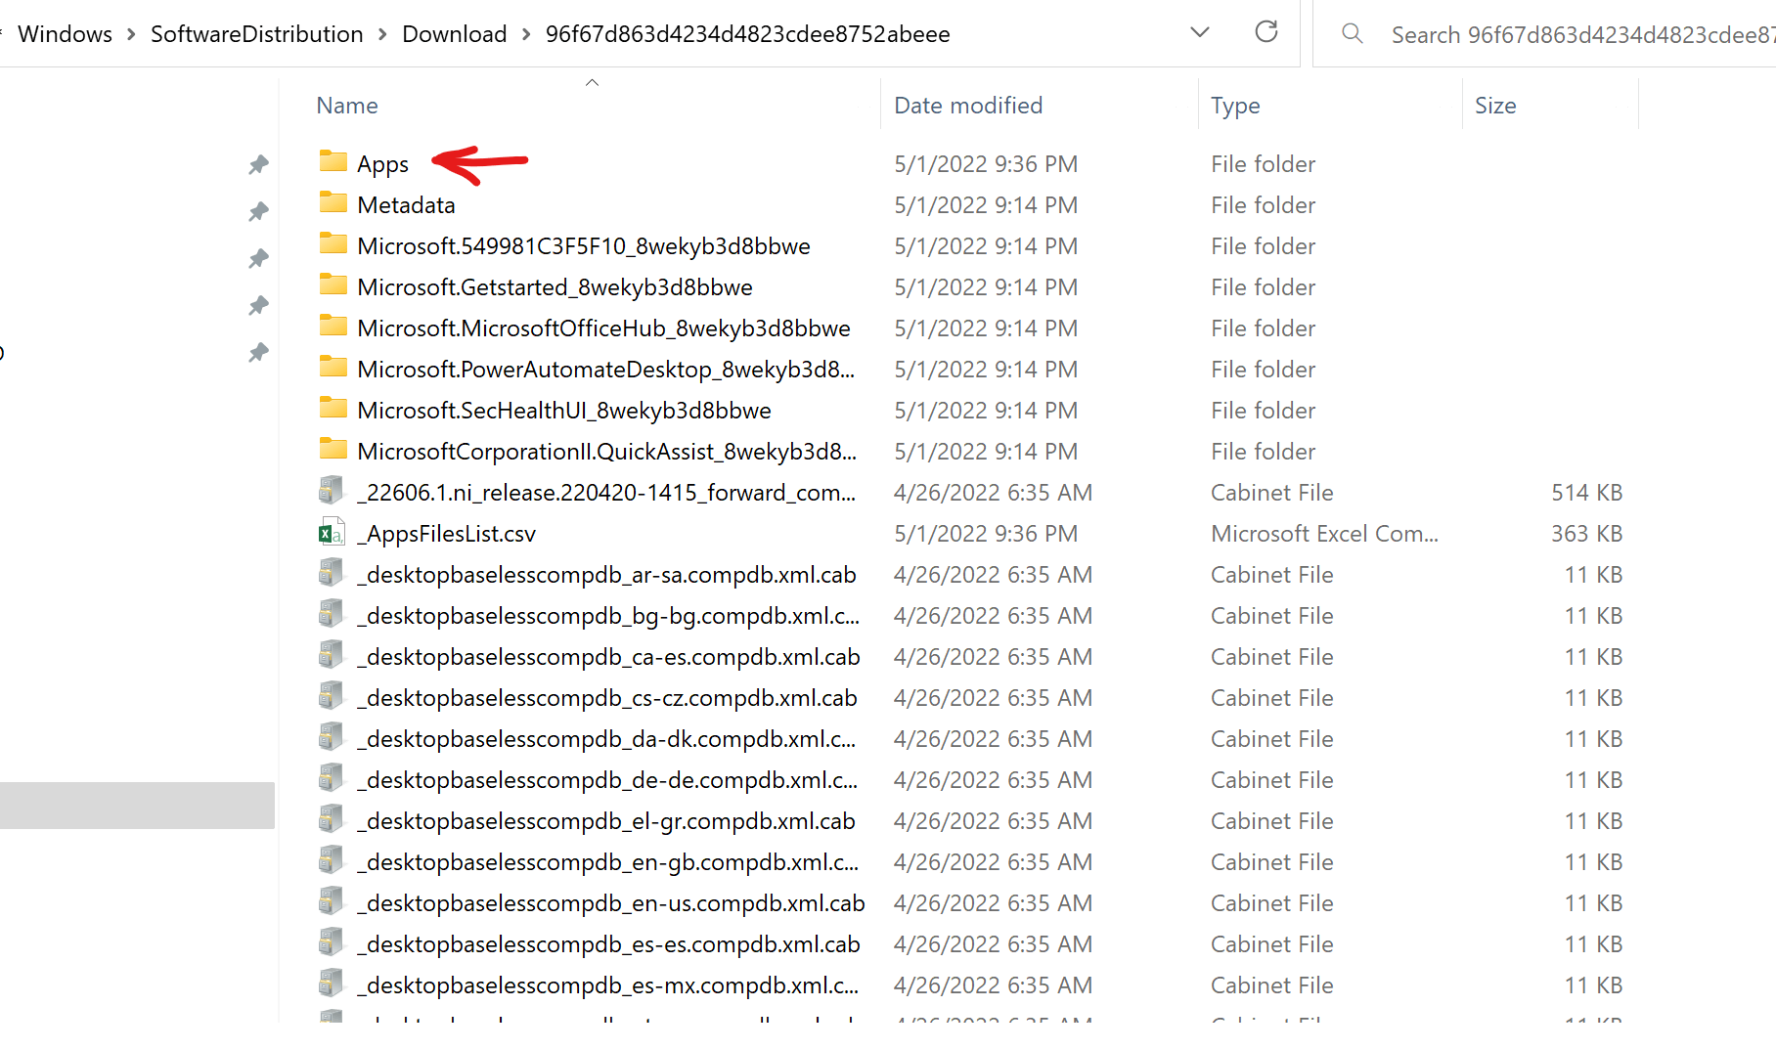Click the Microsoft.549981C3F5F10_8wekyb3d8bbwe folder name
The width and height of the screenshot is (1776, 1050).
point(584,246)
